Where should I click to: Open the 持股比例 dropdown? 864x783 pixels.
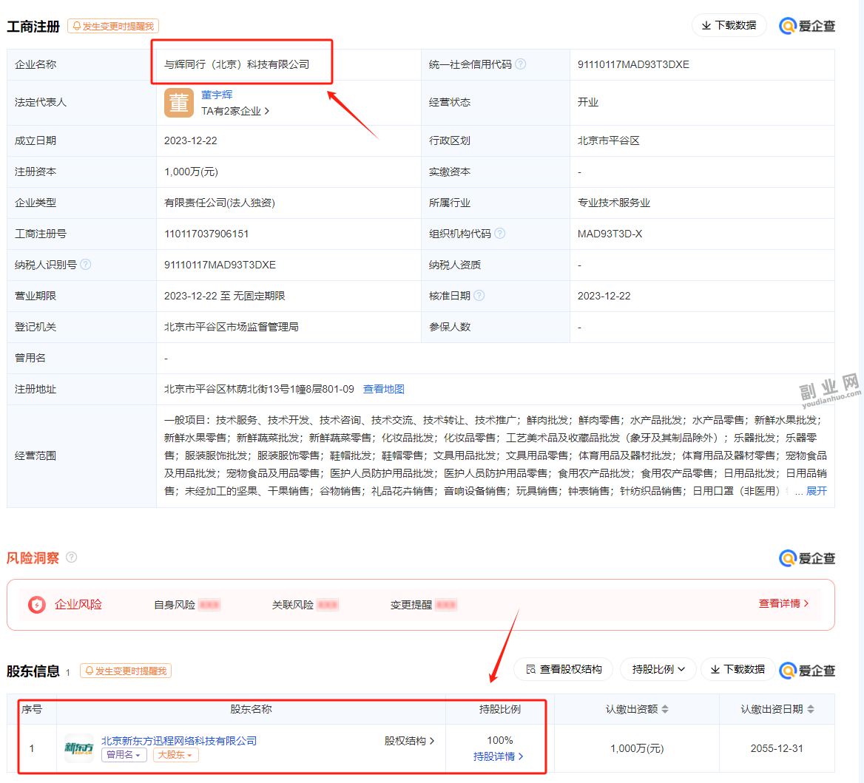[658, 669]
